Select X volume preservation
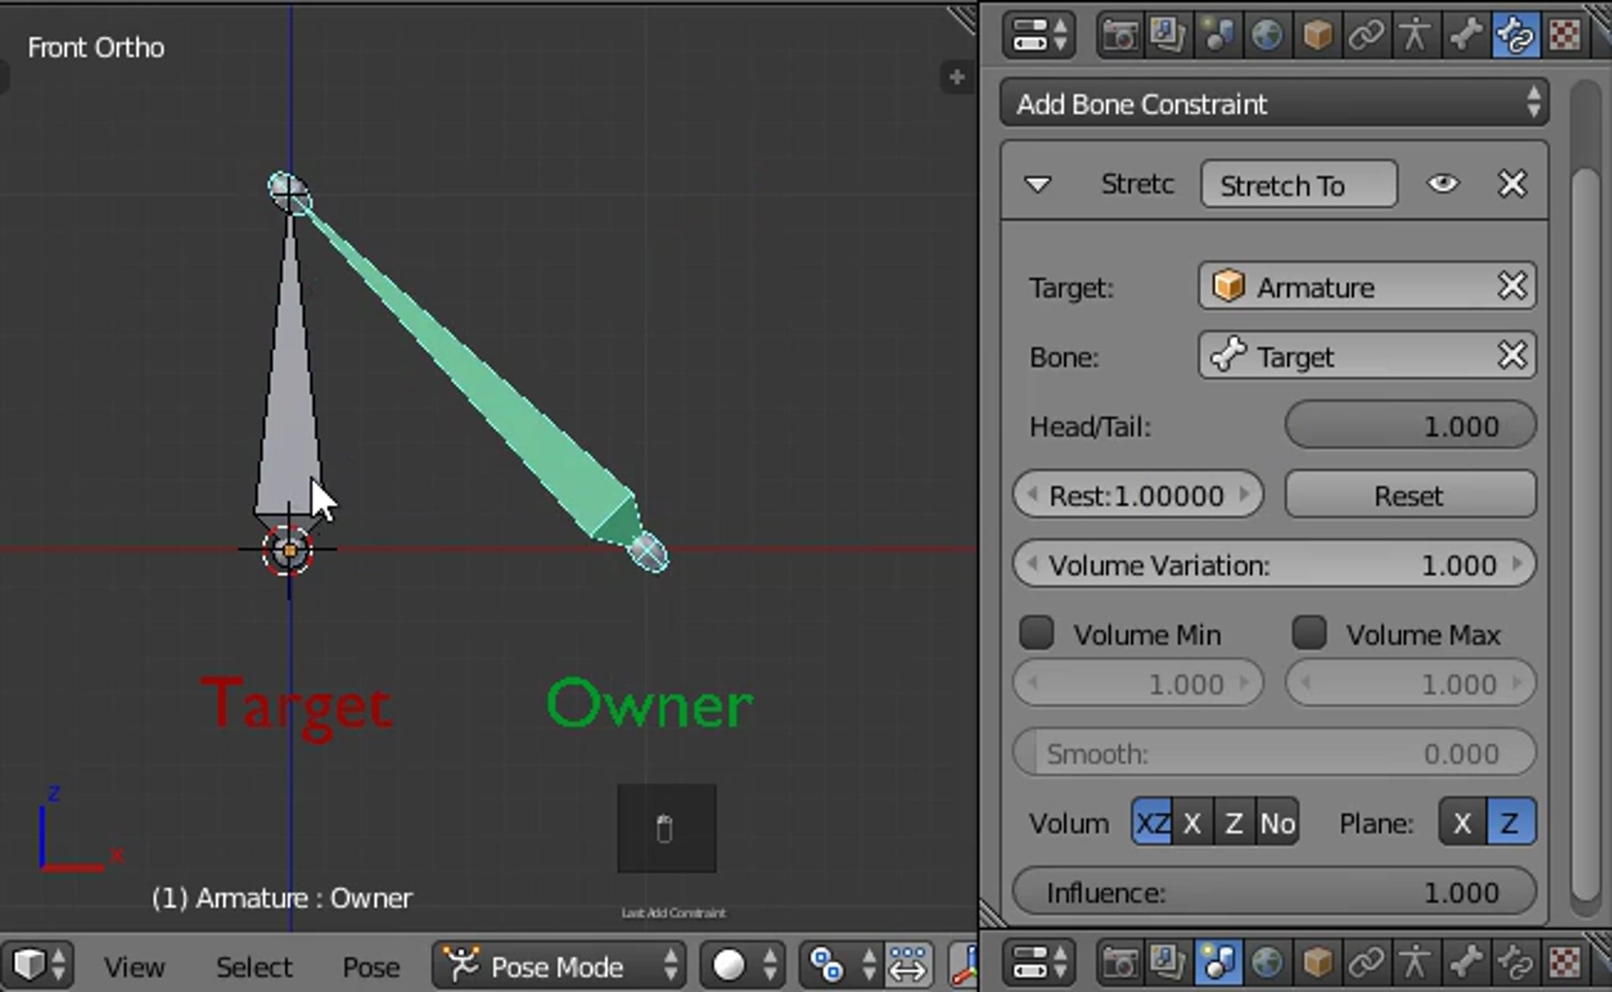1612x992 pixels. click(x=1193, y=822)
